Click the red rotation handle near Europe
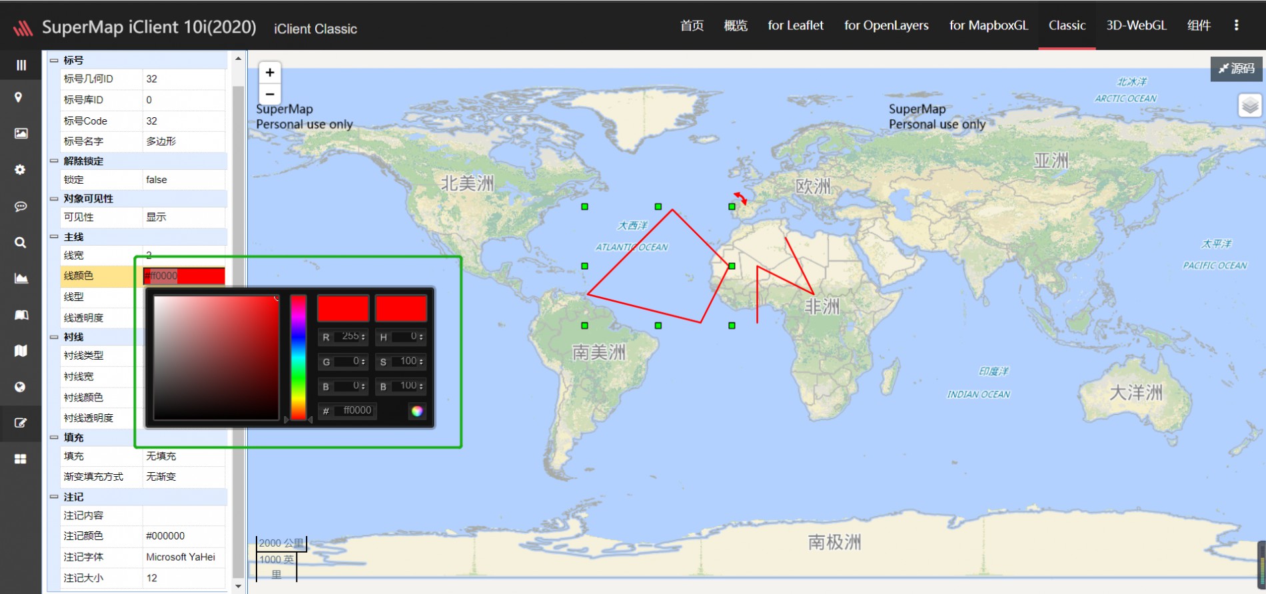The height and width of the screenshot is (594, 1266). click(x=740, y=198)
